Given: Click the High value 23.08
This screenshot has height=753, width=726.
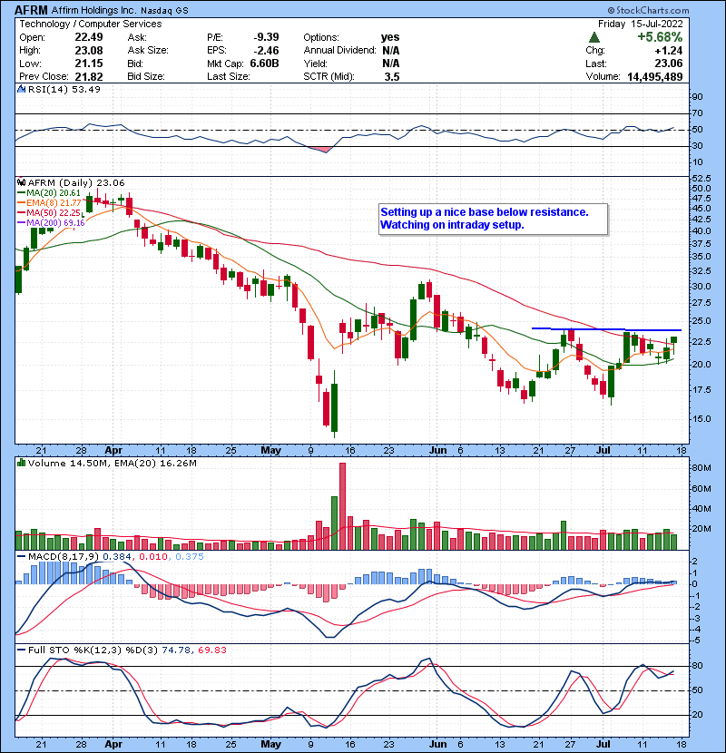Looking at the screenshot, I should (88, 51).
